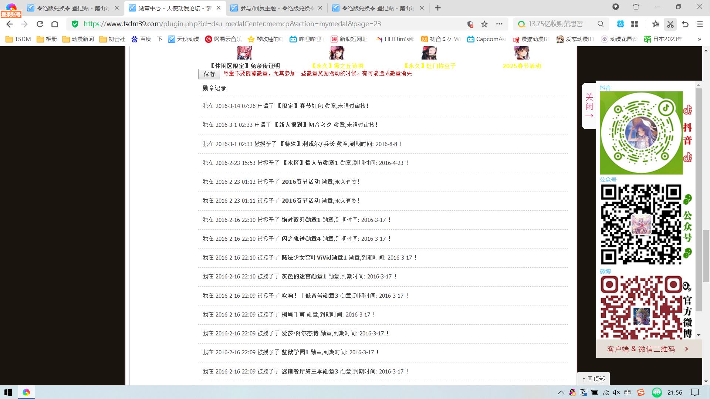Open a new tab
The height and width of the screenshot is (399, 710).
(x=438, y=8)
